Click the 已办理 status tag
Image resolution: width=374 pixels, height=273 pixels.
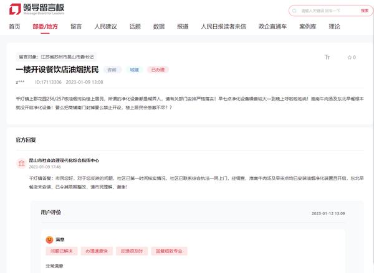158,70
